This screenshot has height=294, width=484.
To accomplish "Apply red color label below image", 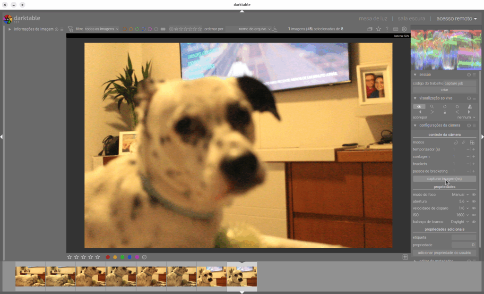I will [x=108, y=257].
